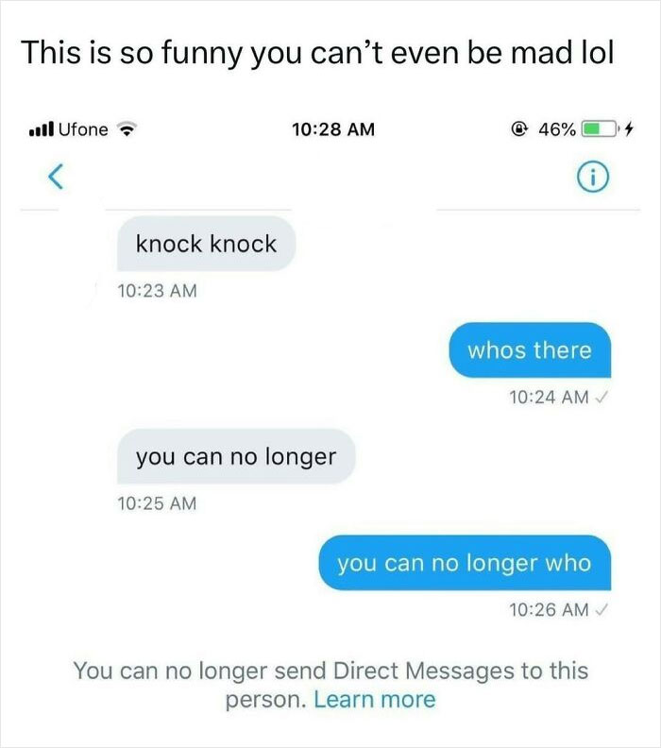Image resolution: width=661 pixels, height=748 pixels.
Task: Tap the 10:23 AM message timestamp
Action: pos(157,291)
